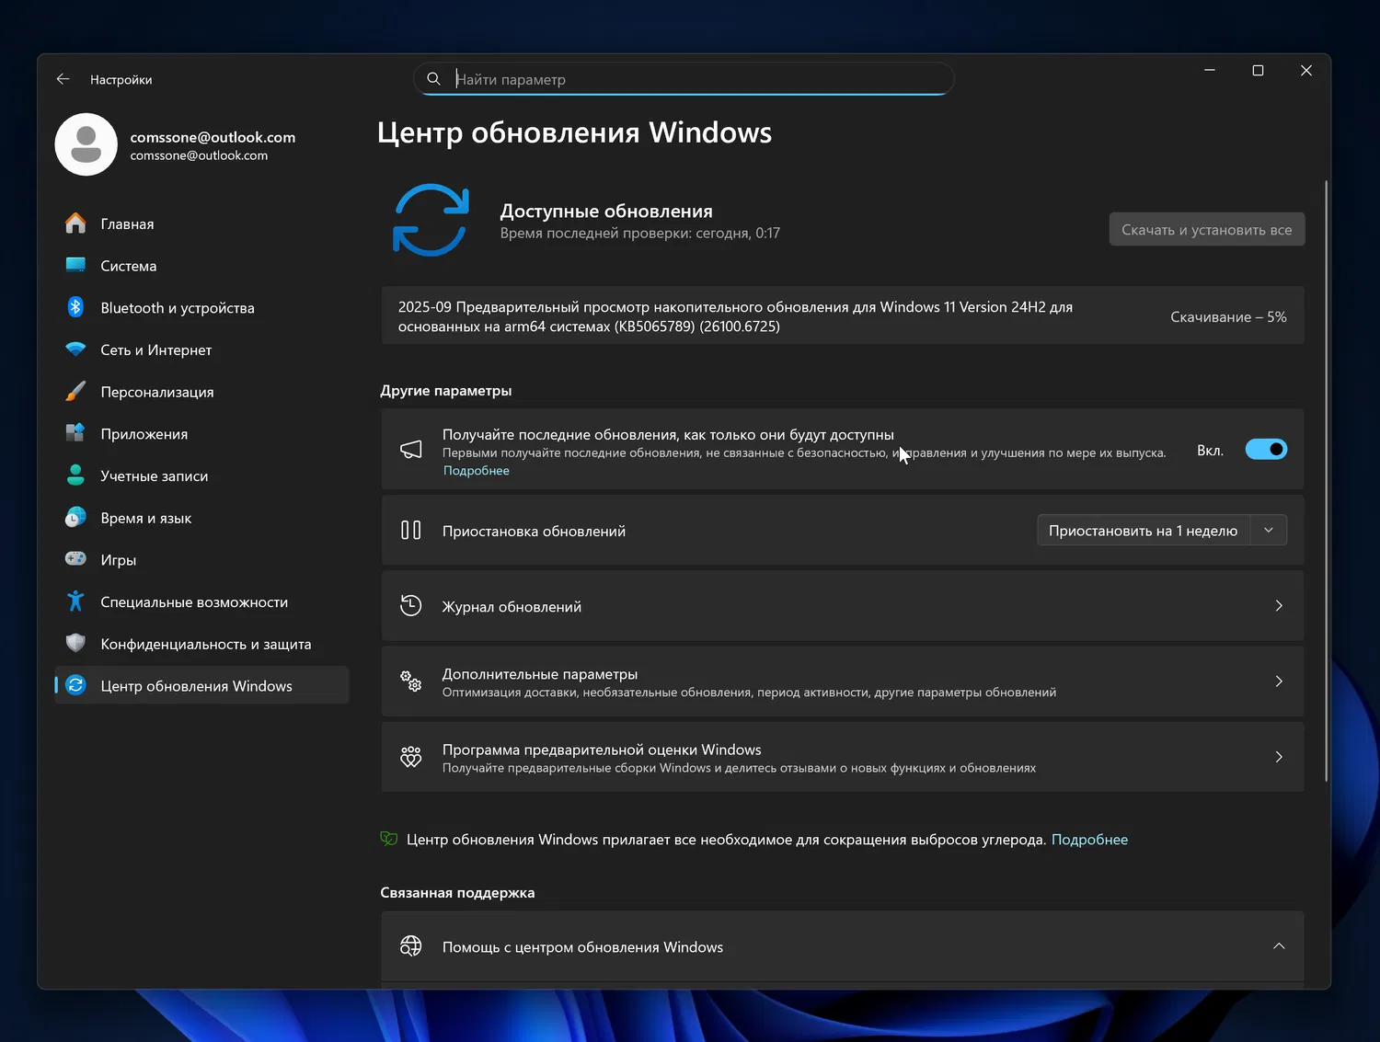Click the user account avatar picture

tap(86, 144)
